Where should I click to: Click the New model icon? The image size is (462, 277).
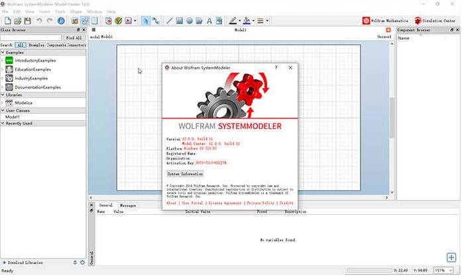7,20
